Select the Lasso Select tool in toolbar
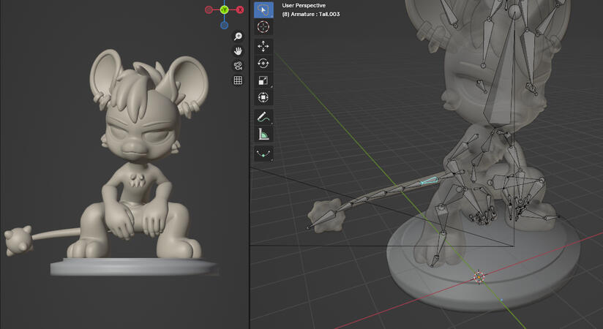The image size is (603, 329). point(263,10)
